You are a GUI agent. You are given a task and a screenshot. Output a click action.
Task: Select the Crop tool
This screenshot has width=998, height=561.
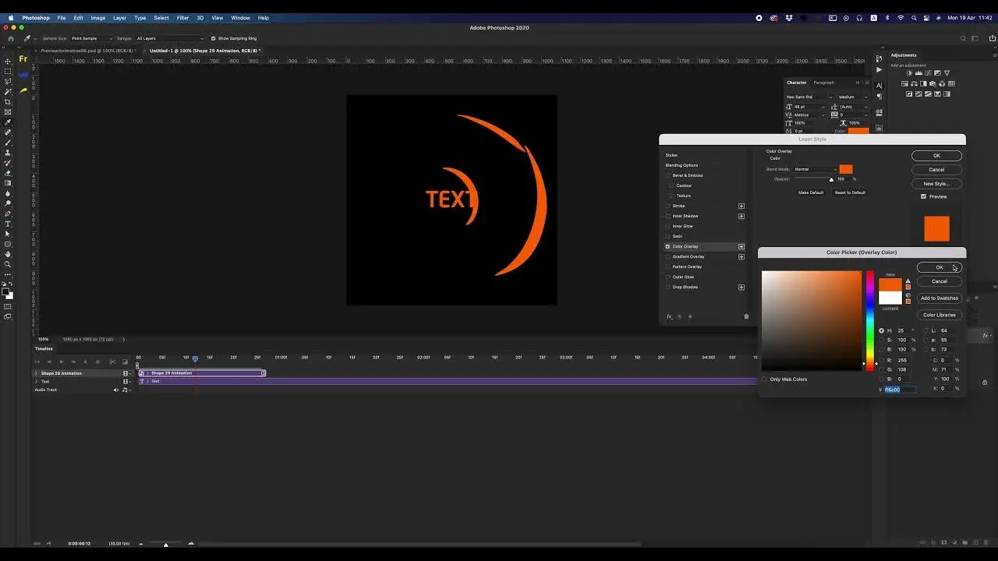click(x=8, y=102)
